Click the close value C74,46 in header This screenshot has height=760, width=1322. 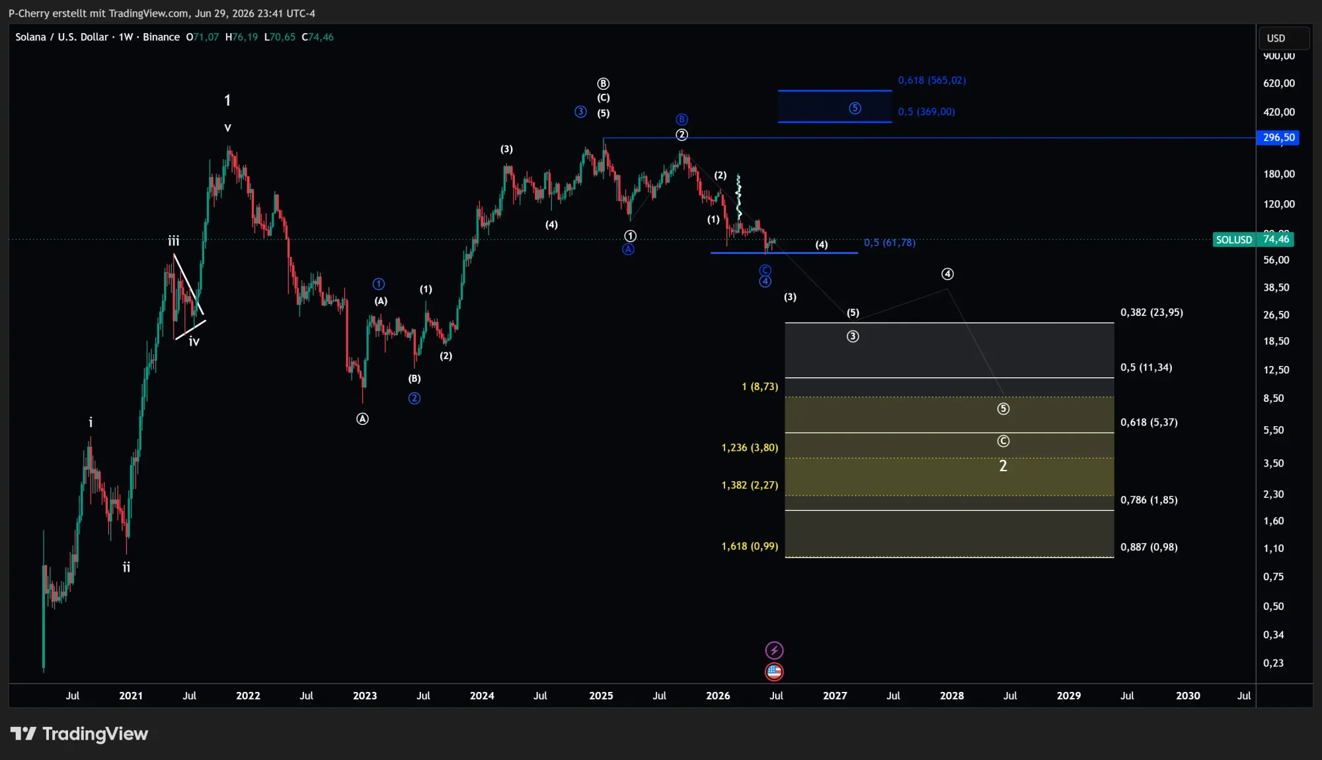317,37
